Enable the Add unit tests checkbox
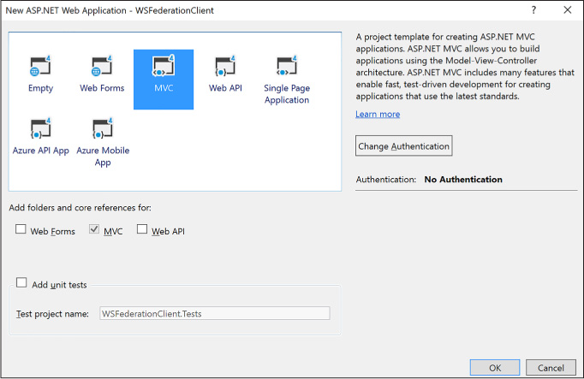Image resolution: width=584 pixels, height=379 pixels. [x=21, y=282]
